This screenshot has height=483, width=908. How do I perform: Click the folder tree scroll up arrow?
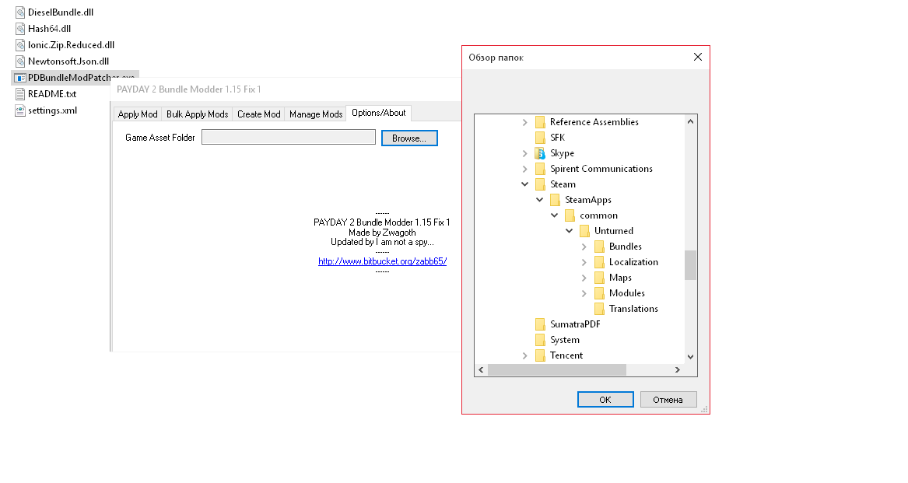[690, 121]
